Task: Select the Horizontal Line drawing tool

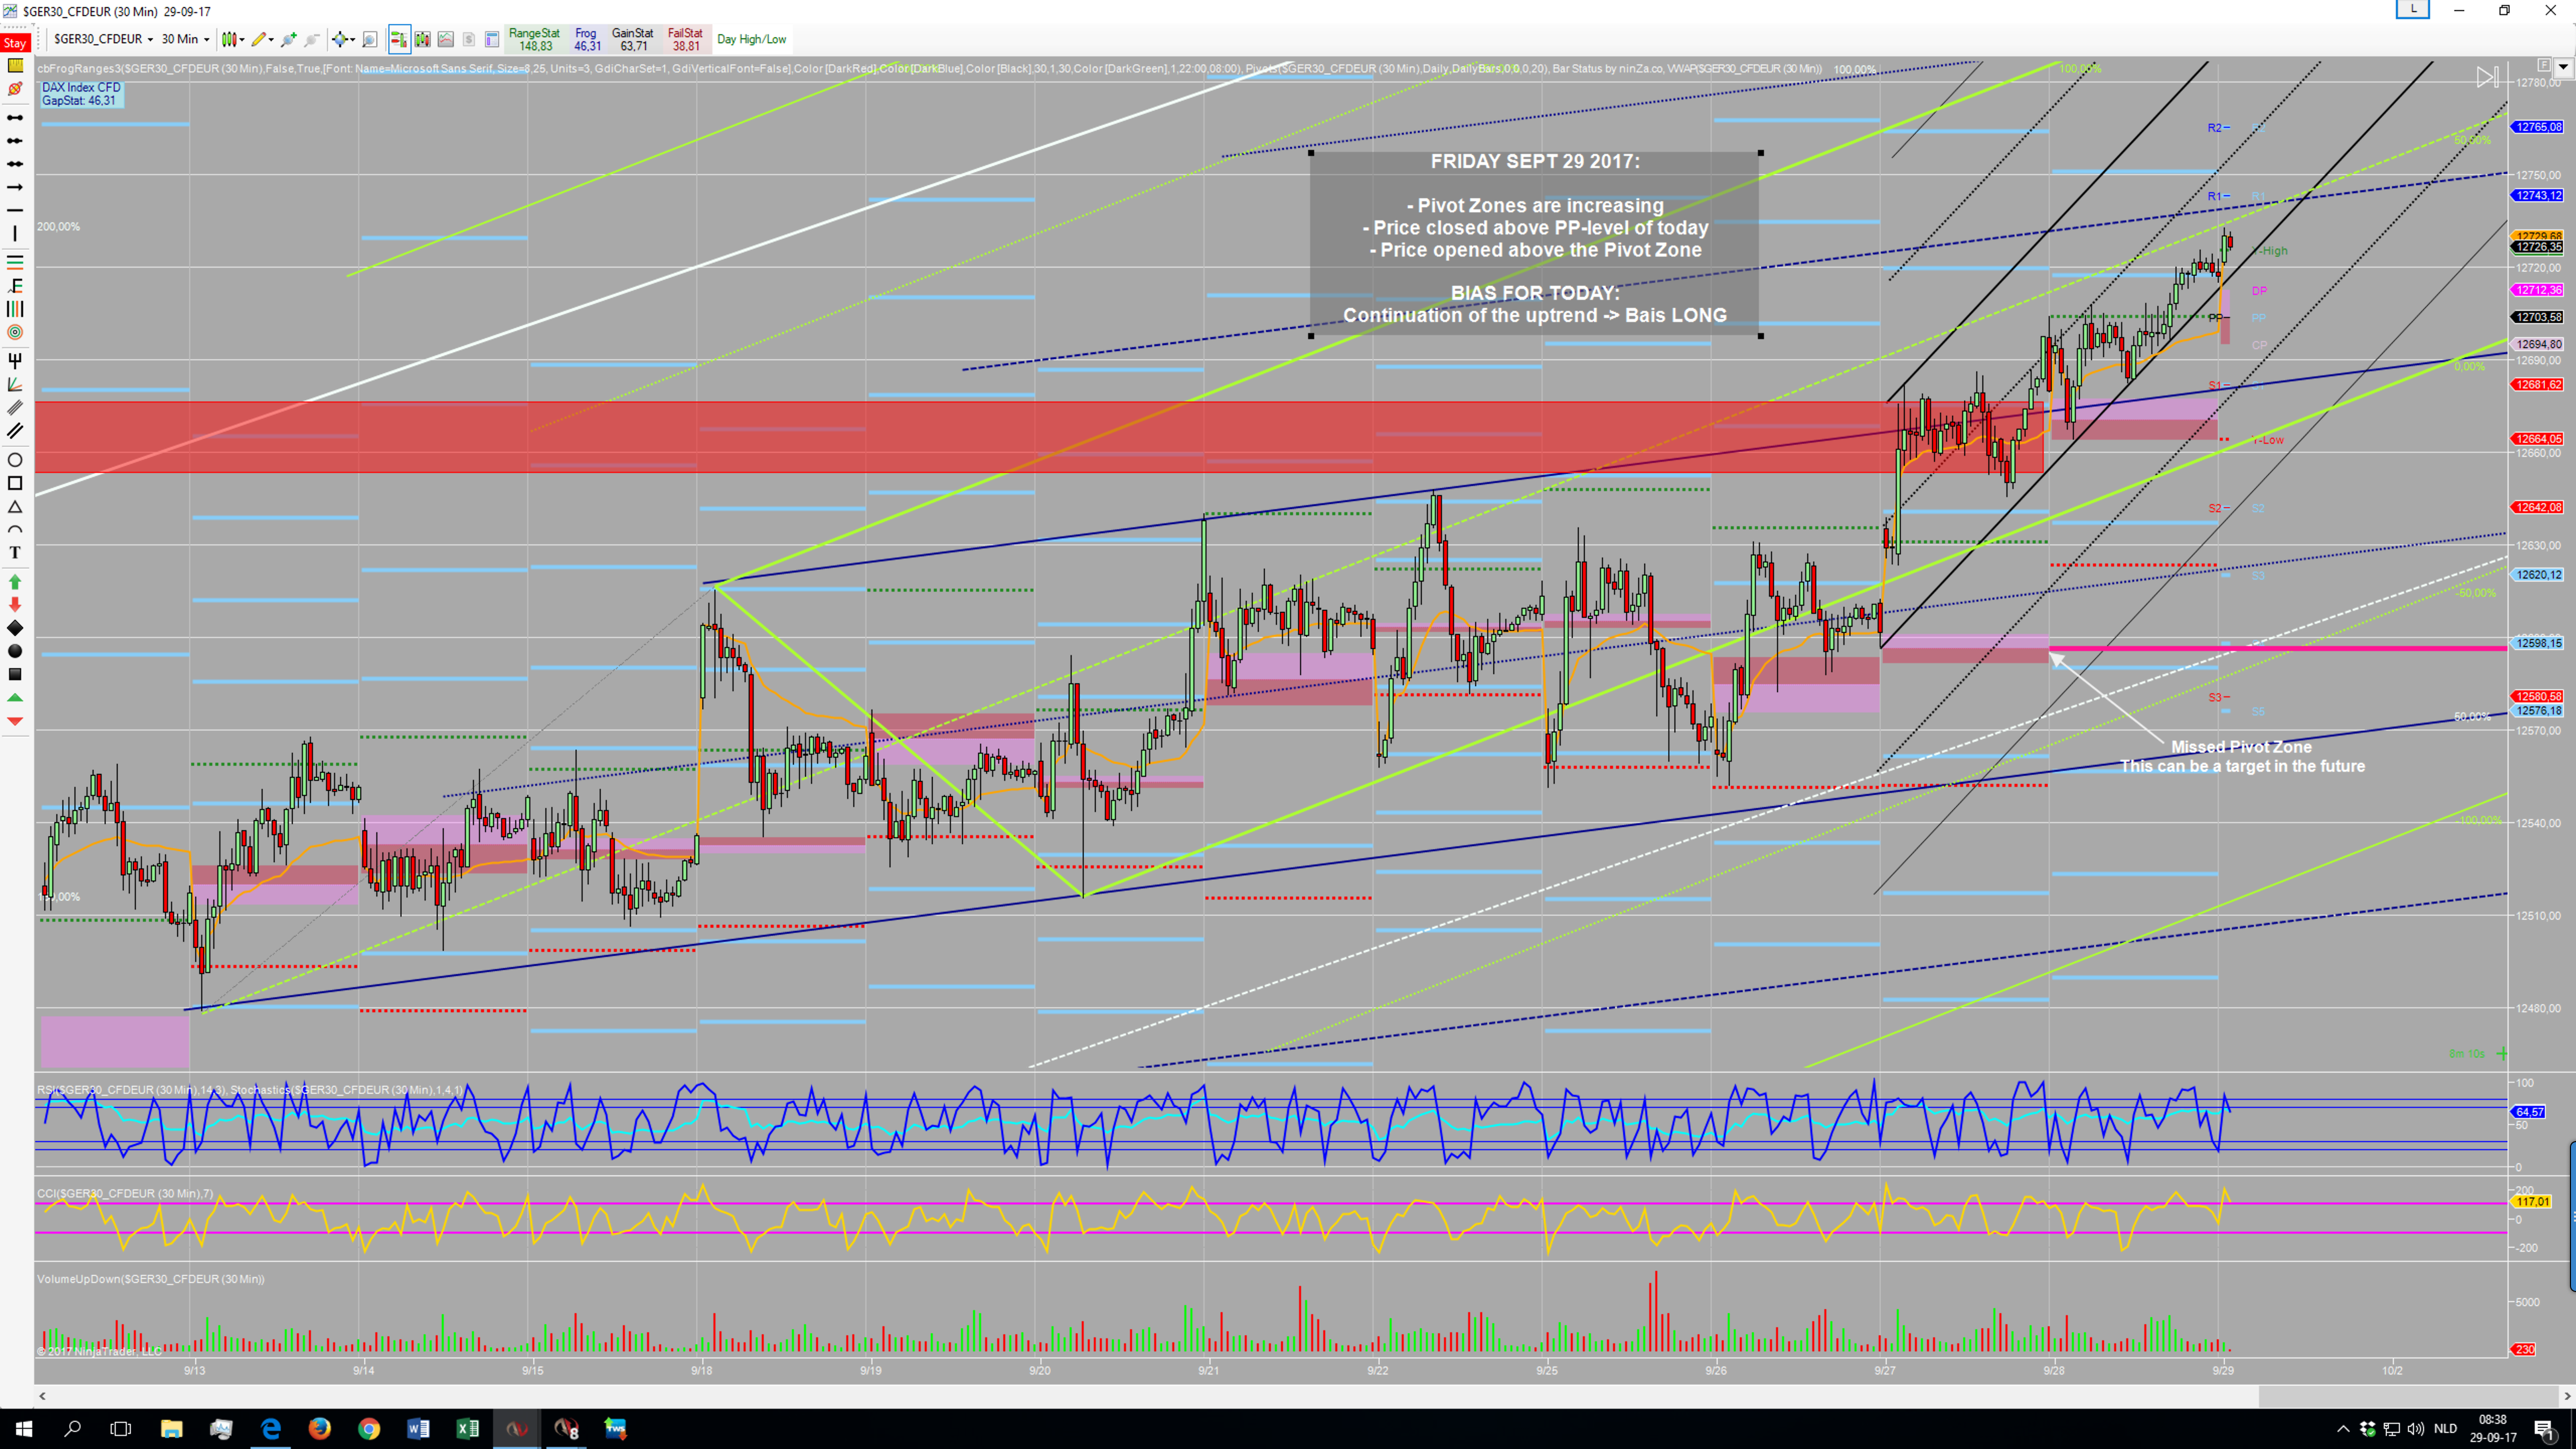Action: 15,210
